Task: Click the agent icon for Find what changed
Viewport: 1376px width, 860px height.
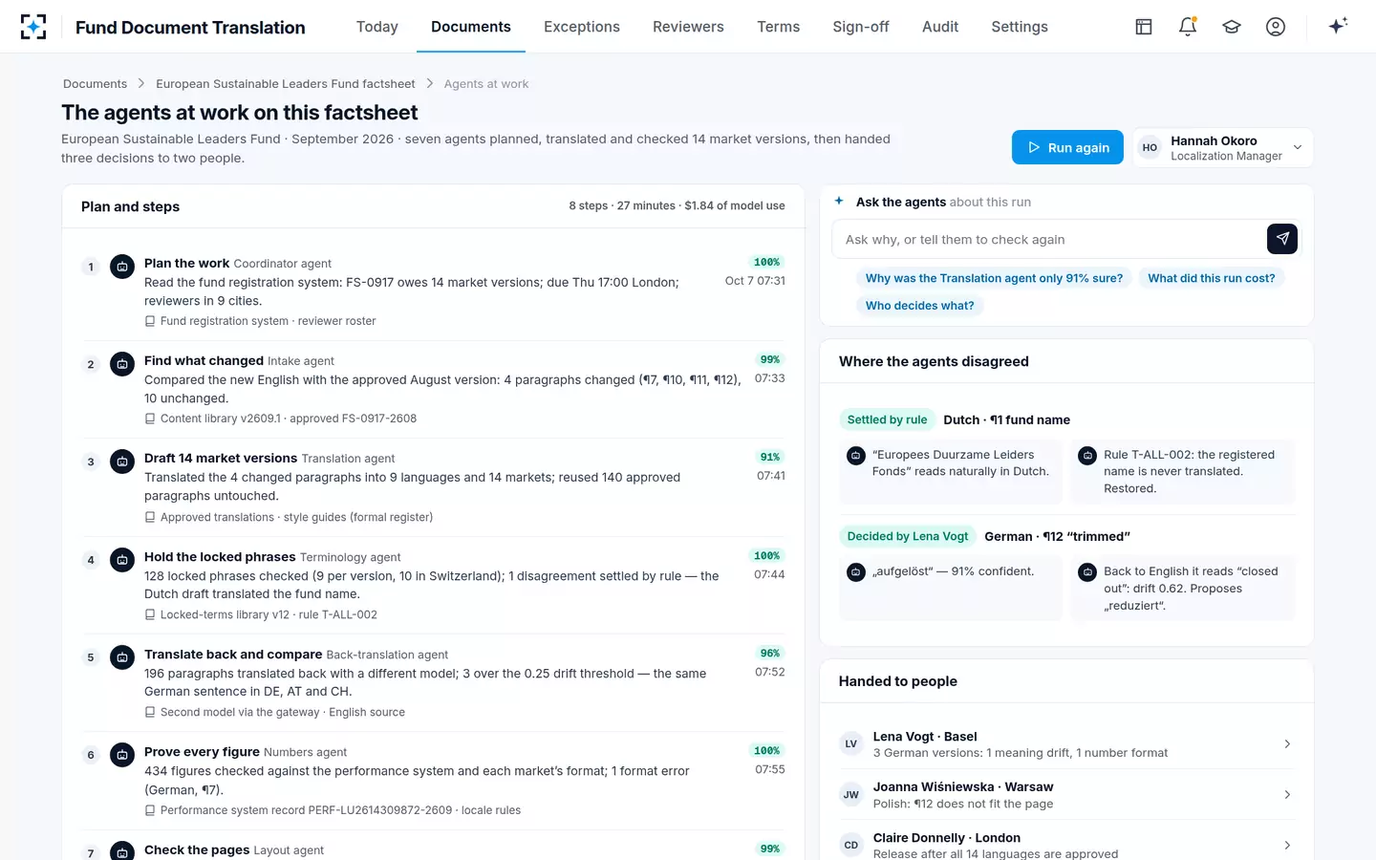Action: pyautogui.click(x=122, y=364)
